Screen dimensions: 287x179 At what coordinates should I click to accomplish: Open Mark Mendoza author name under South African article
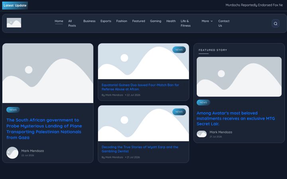tap(32, 151)
